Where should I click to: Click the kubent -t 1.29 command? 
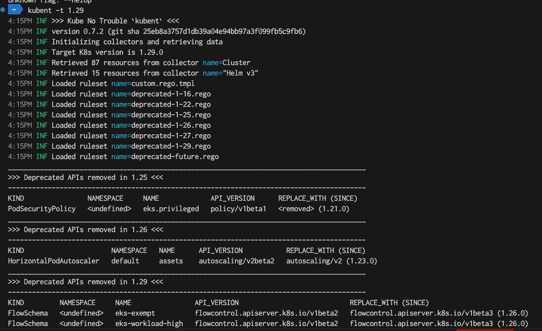coord(56,10)
